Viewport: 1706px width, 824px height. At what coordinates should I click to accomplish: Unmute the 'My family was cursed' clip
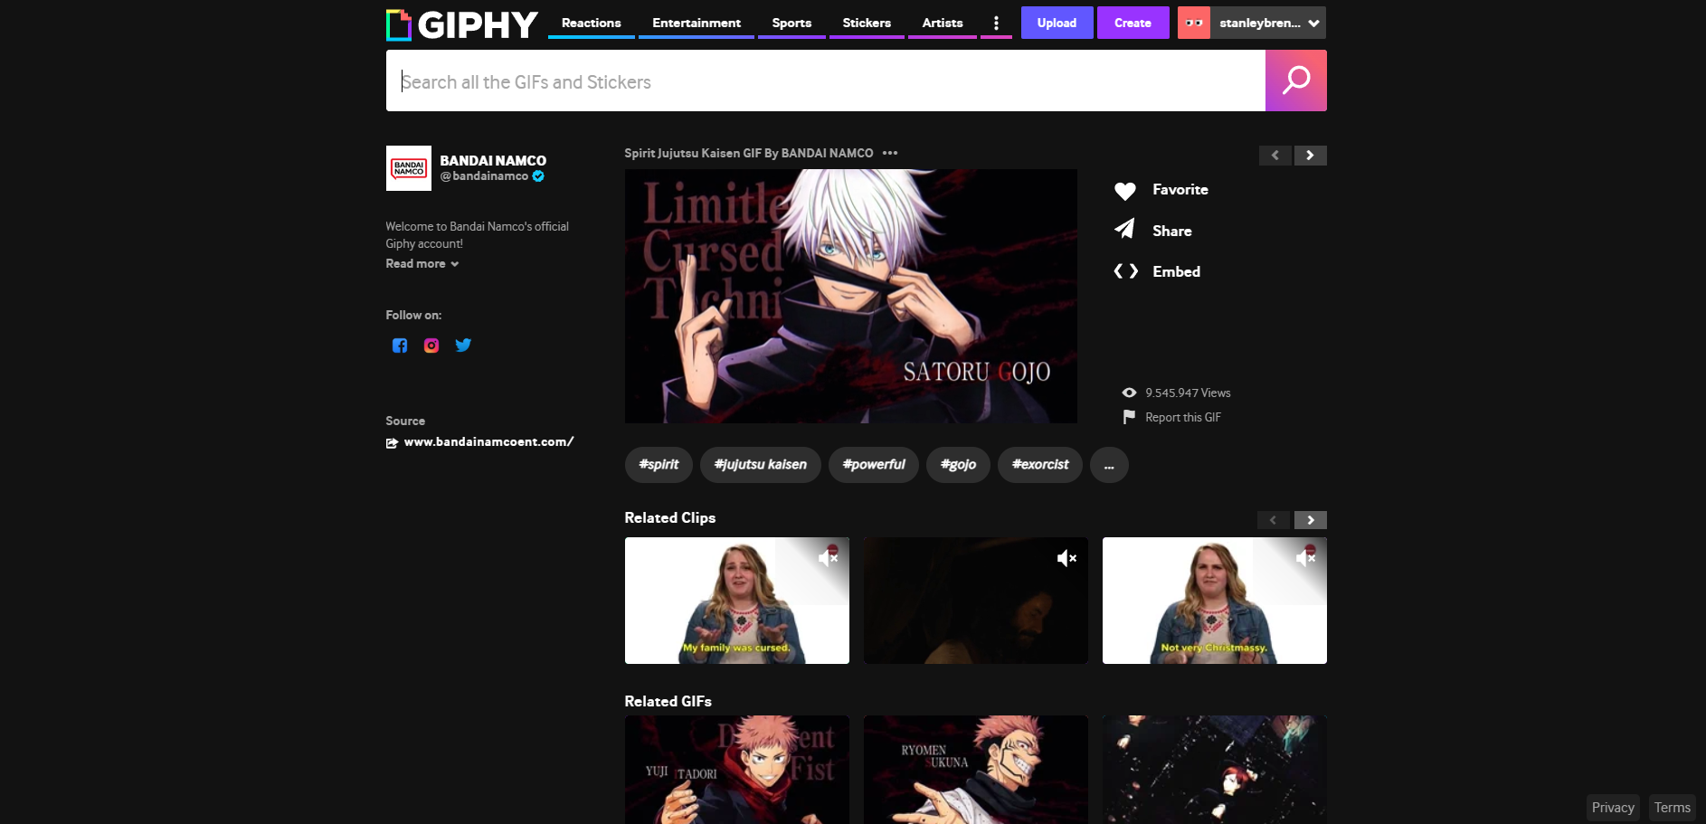[x=828, y=558]
